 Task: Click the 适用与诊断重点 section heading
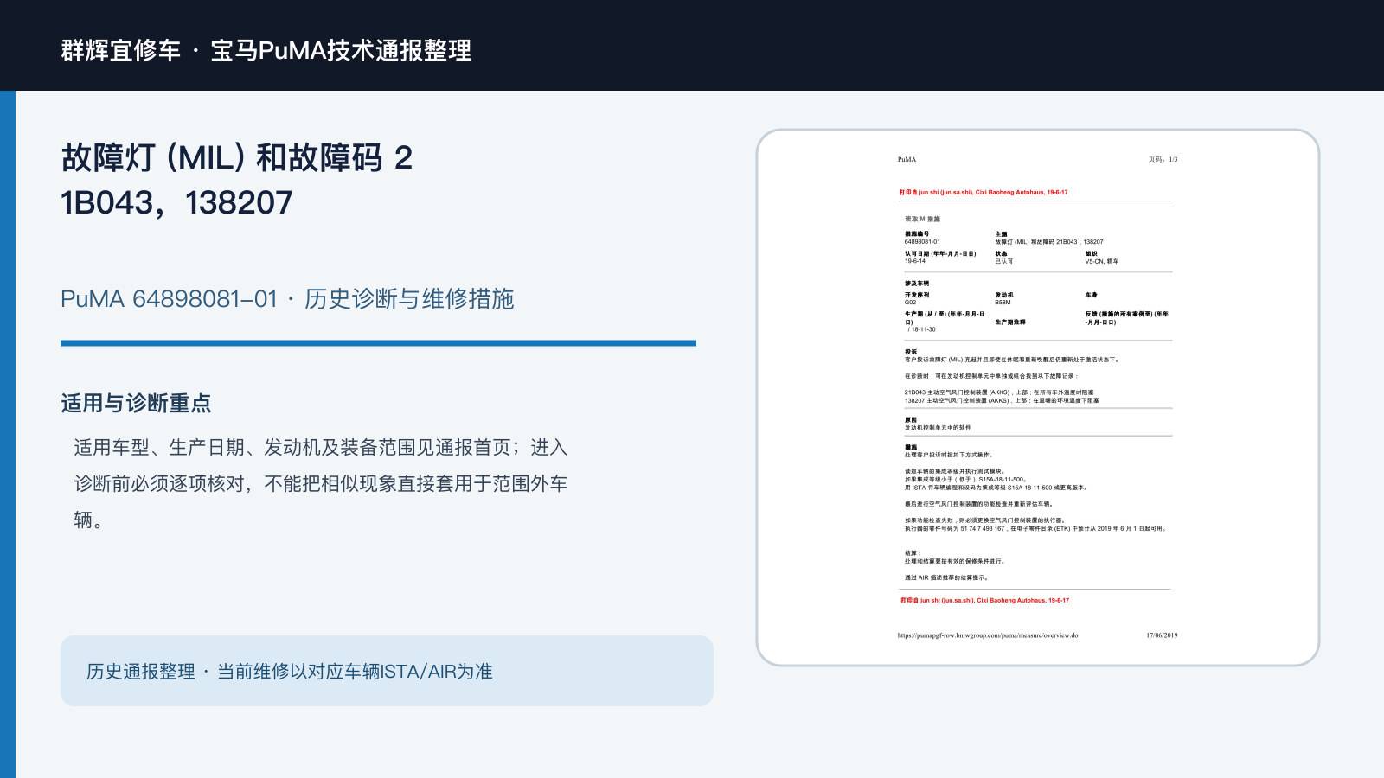[136, 403]
